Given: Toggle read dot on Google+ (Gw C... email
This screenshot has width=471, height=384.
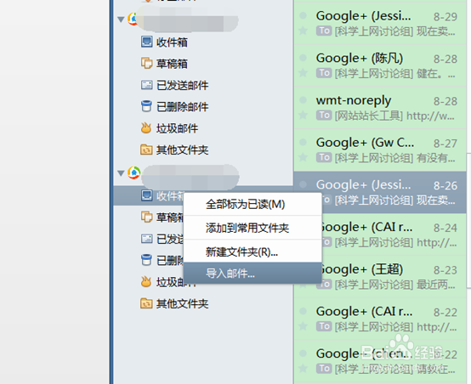Looking at the screenshot, I should tap(303, 142).
